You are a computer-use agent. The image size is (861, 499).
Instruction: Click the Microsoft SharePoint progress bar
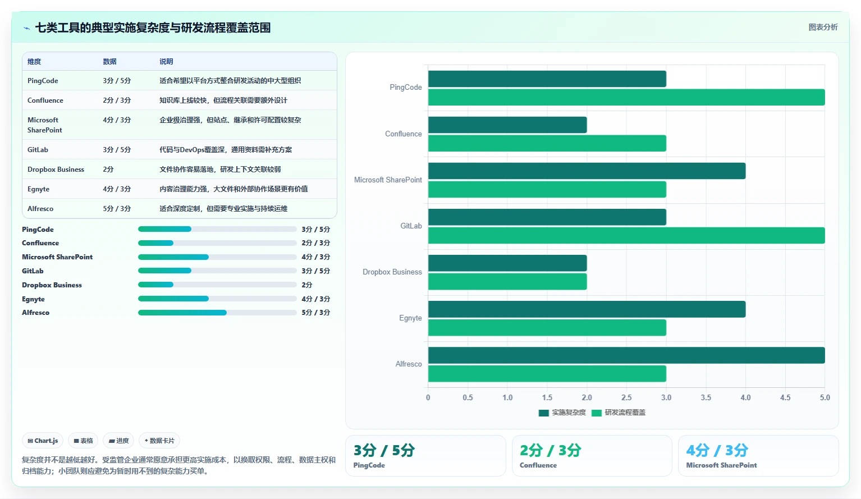[217, 257]
